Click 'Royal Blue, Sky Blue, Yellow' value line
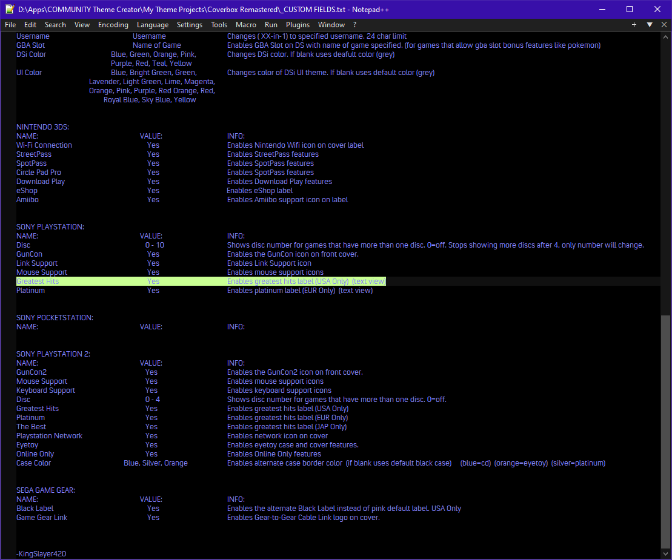Screen dimensions: 672x560 pyautogui.click(x=150, y=100)
